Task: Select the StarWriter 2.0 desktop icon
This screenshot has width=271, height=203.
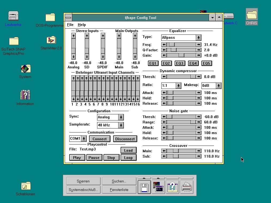Action: (51, 40)
